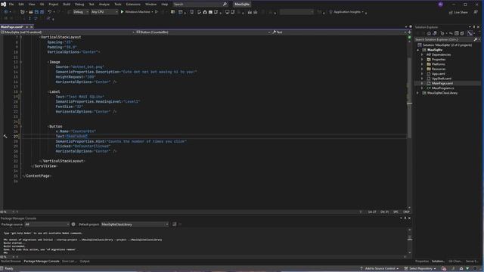The height and width of the screenshot is (272, 484).
Task: Click the quick actions screwdriver icon at line 27
Action: tap(5, 136)
